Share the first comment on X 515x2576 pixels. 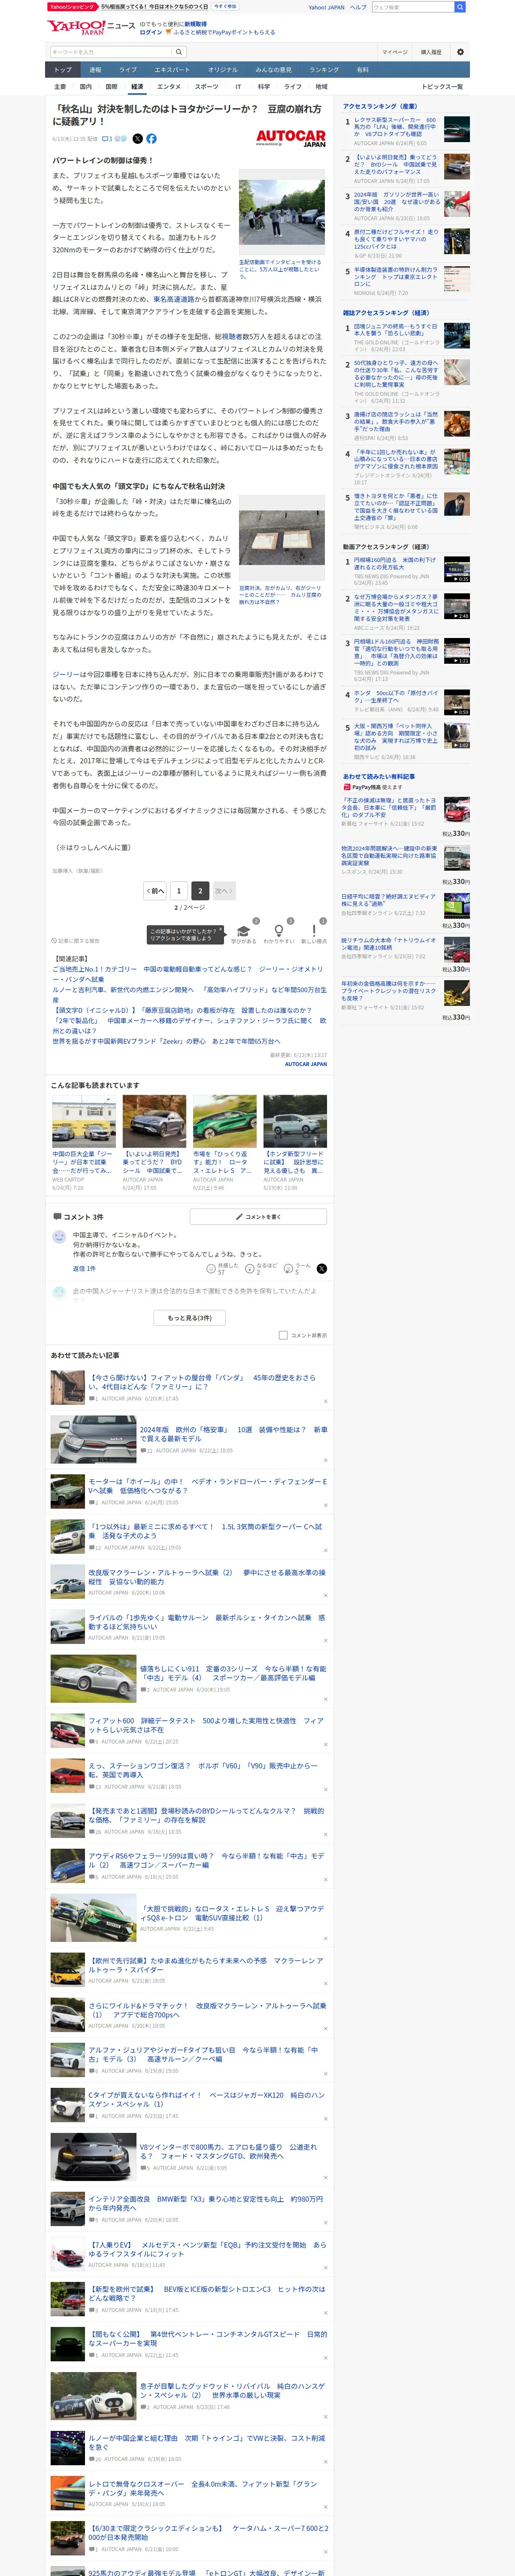pos(321,1268)
